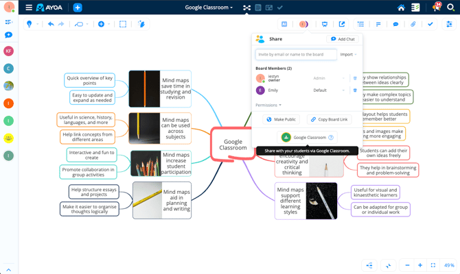The height and width of the screenshot is (274, 460).
Task: Open the branch shape dropdown arrow
Action: pyautogui.click(x=87, y=24)
